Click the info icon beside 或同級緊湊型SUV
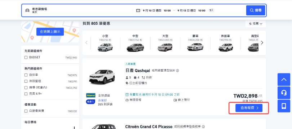 coord(177,71)
